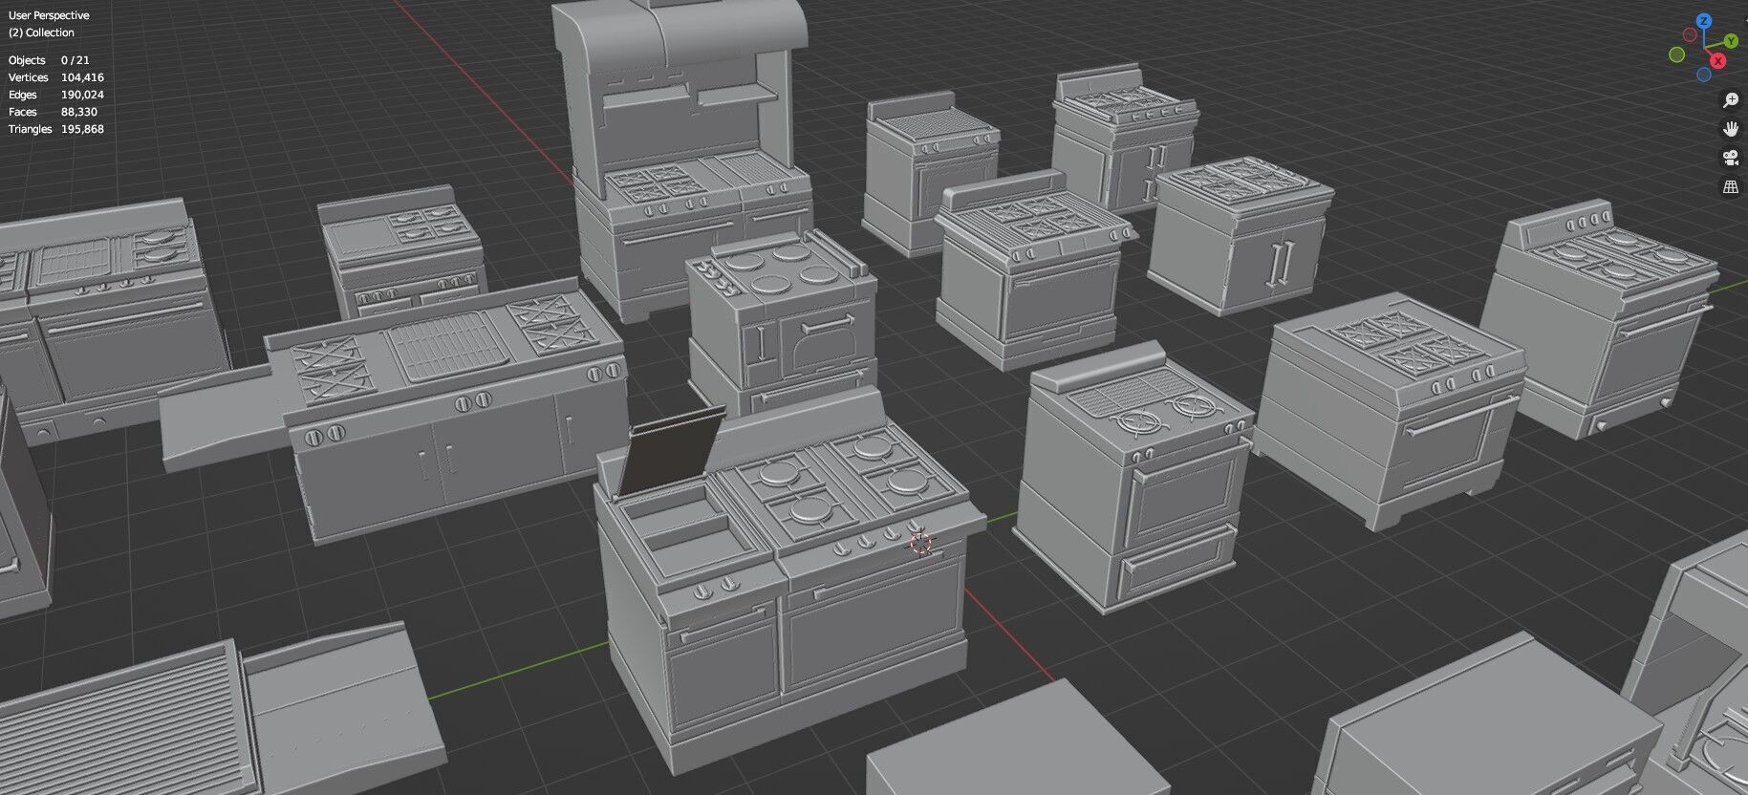Click the 'User Perspective' overlay text
This screenshot has height=795, width=1748.
(49, 15)
